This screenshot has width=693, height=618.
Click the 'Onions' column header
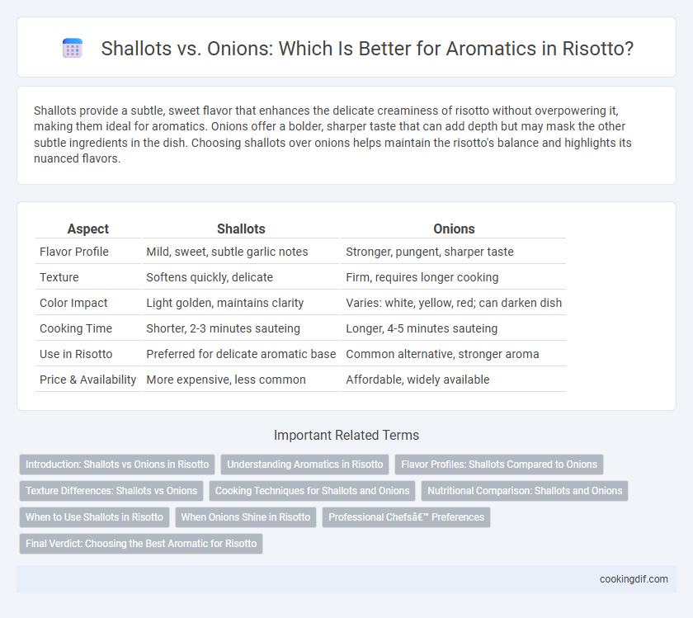[x=454, y=229]
